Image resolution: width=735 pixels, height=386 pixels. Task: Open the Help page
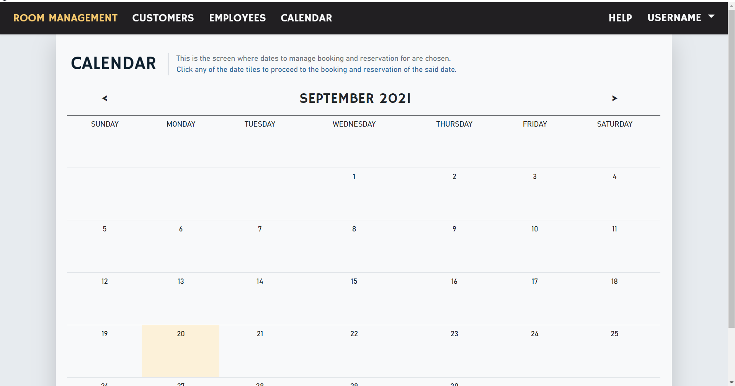click(x=620, y=18)
